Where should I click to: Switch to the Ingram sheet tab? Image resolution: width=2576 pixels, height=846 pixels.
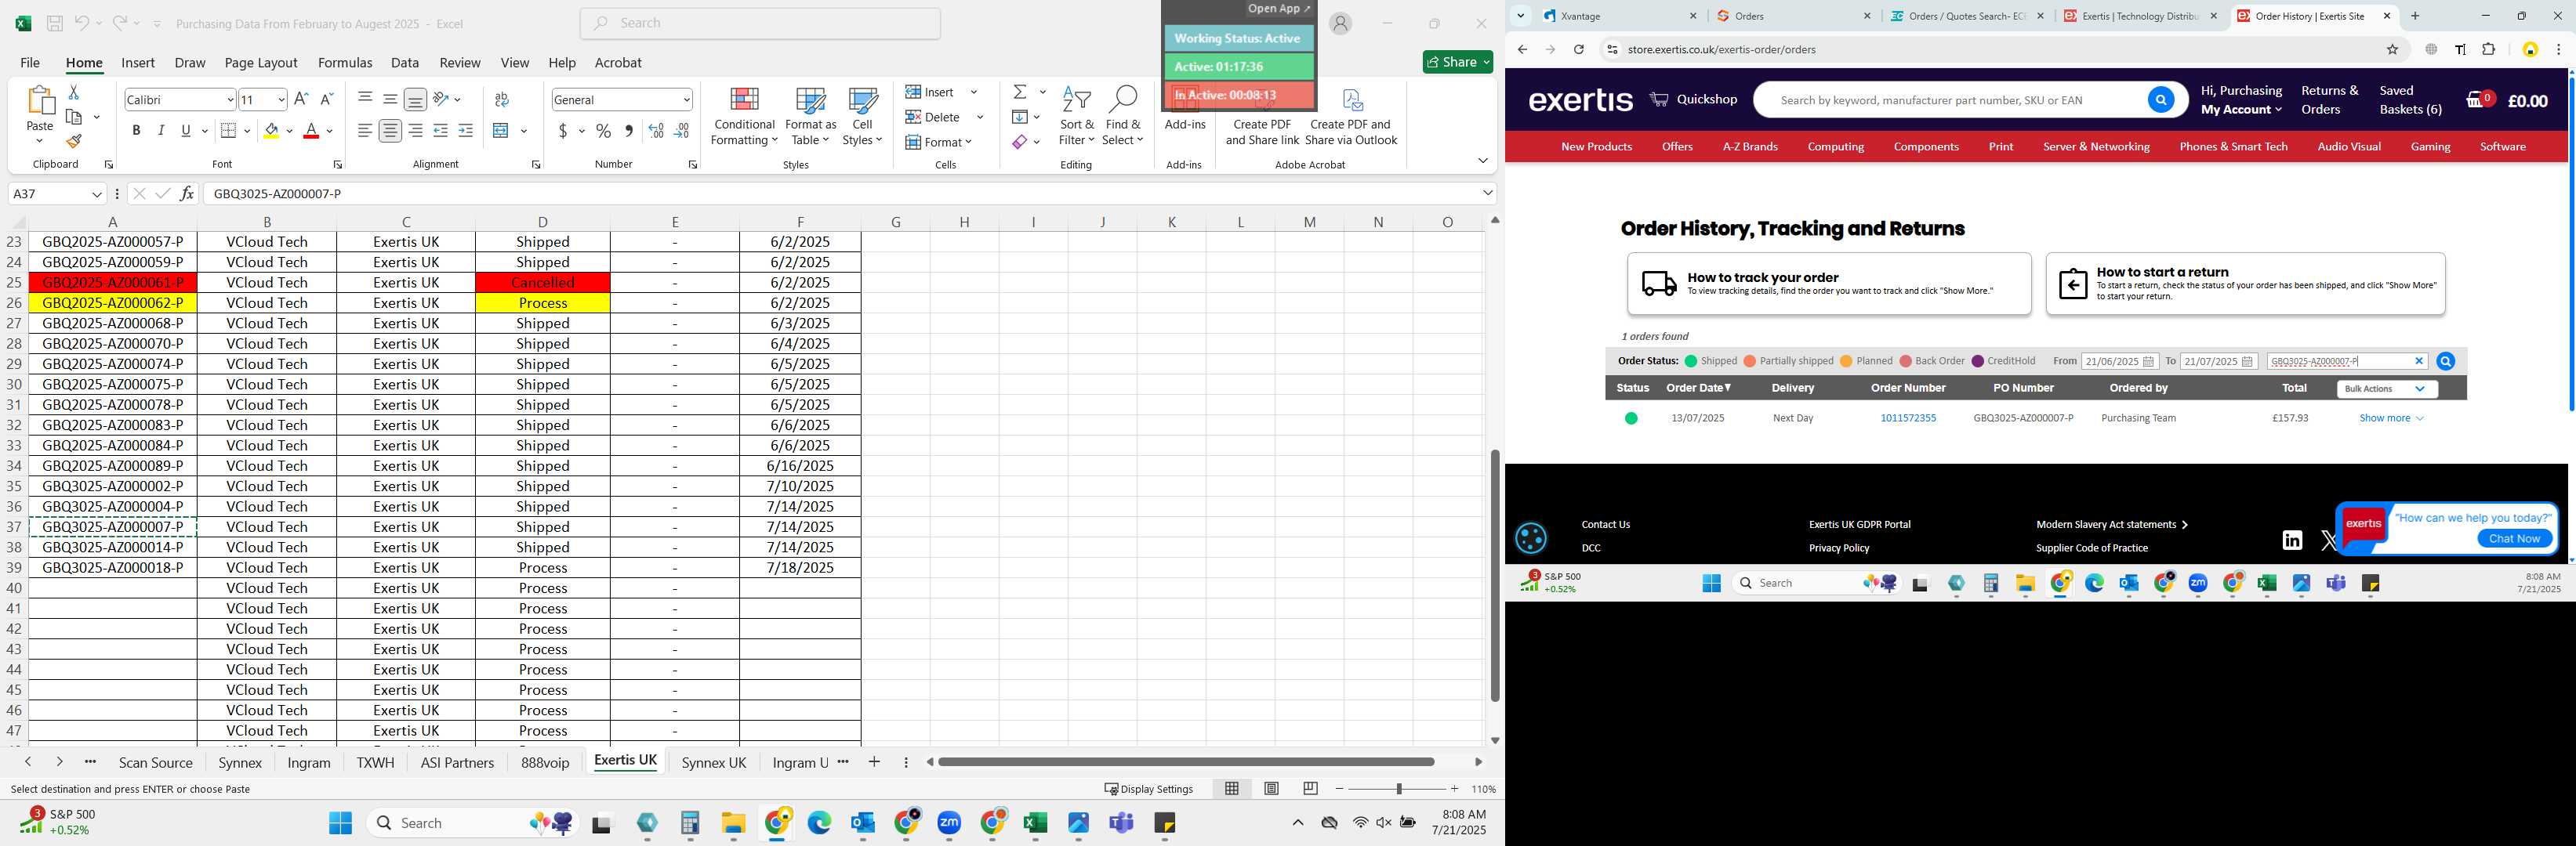(309, 762)
